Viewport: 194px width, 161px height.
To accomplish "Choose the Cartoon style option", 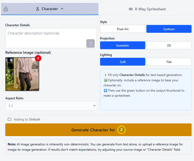I will [169, 29].
